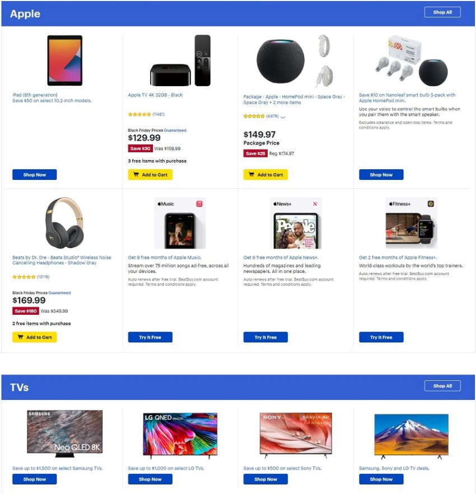
Task: Open Get 6 free months Apple News+ link
Action: pyautogui.click(x=281, y=258)
